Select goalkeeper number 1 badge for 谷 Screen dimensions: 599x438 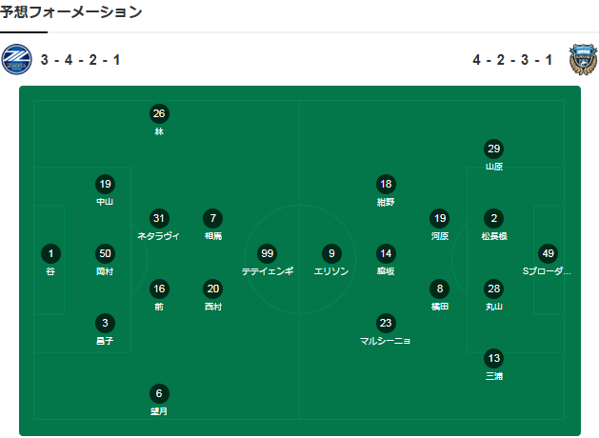(x=50, y=253)
